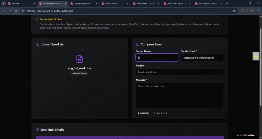Image resolution: width=262 pixels, height=139 pixels.
Task: Go back to previous page
Action: [4, 11]
